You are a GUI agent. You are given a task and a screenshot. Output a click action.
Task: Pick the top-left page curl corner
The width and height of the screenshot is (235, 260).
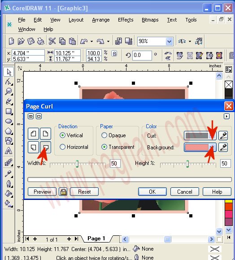(x=34, y=134)
